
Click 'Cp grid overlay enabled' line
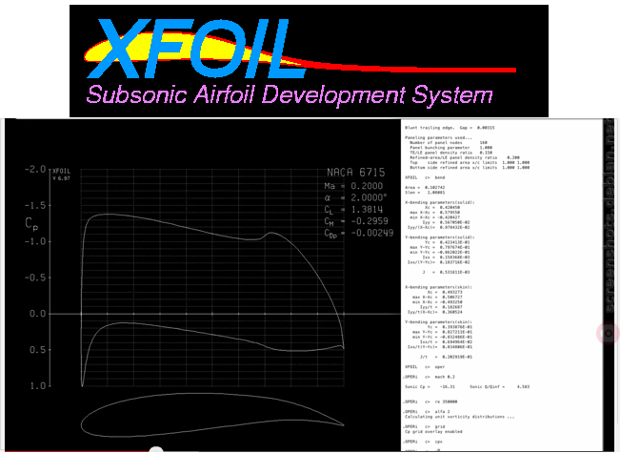433,432
